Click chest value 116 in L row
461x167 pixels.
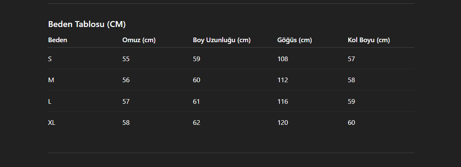pos(282,102)
